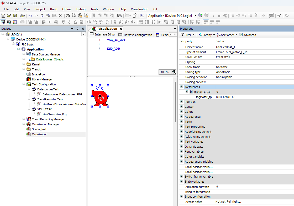This screenshot has width=294, height=206.
Task: Open a project with the folder icon
Action: coord(9,16)
